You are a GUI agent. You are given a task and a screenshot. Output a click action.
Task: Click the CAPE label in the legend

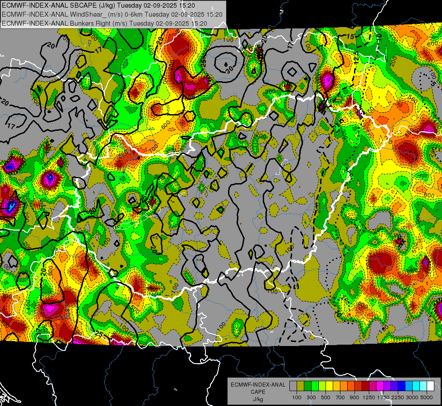(258, 392)
